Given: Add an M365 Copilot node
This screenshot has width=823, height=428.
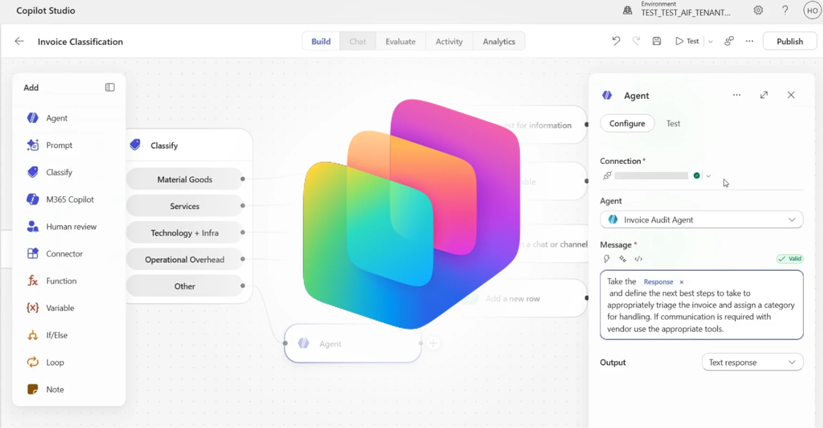Looking at the screenshot, I should click(x=60, y=199).
